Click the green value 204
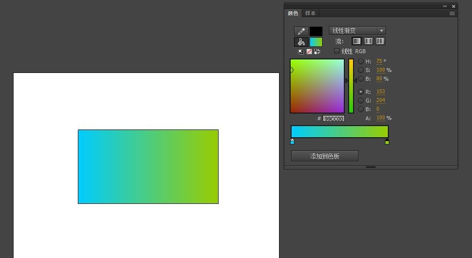 click(x=381, y=100)
